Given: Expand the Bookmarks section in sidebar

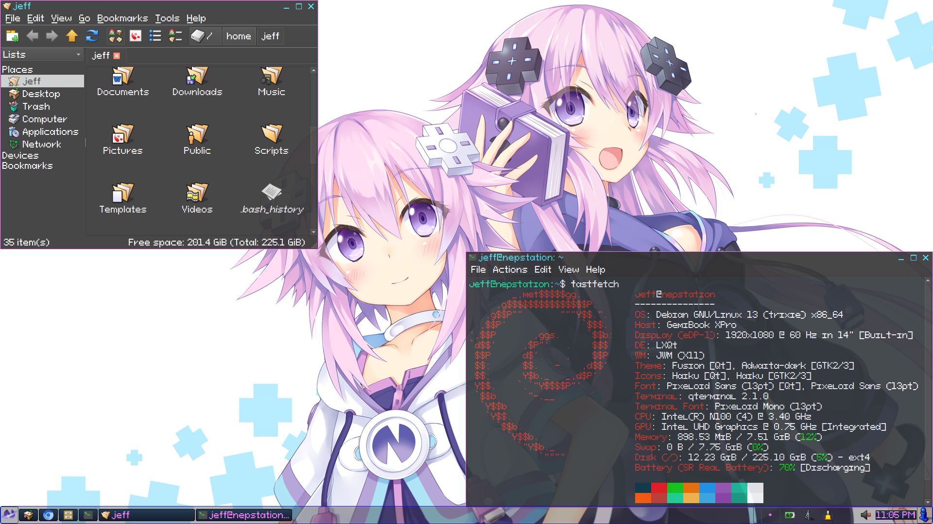Looking at the screenshot, I should pos(27,166).
